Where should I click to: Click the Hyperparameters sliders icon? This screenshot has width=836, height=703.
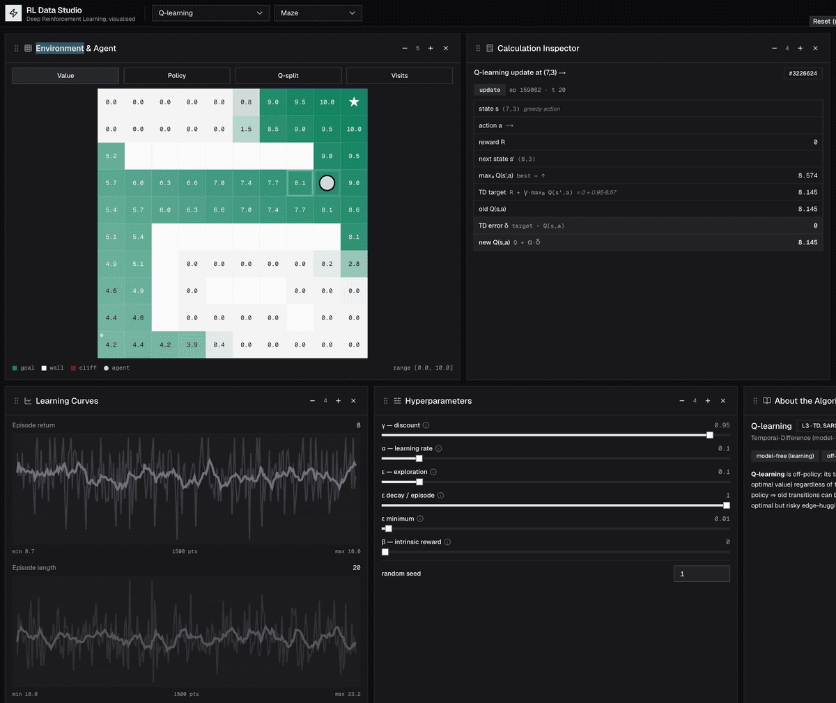click(398, 401)
